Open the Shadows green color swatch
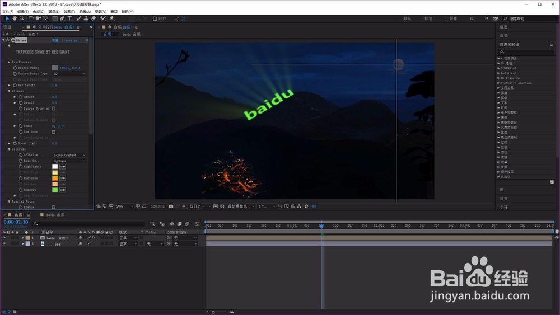Image resolution: width=560 pixels, height=315 pixels. click(x=55, y=190)
